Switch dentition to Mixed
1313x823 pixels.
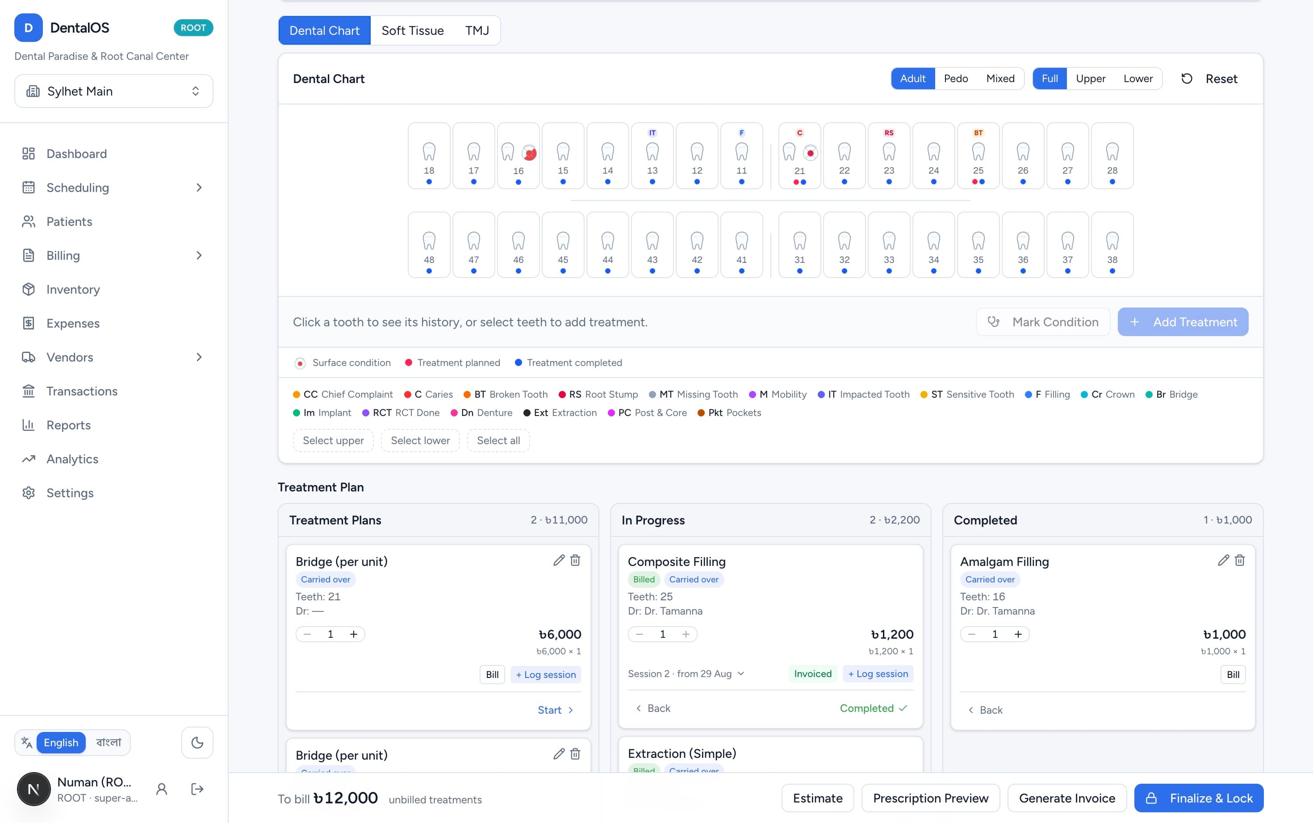[1000, 79]
